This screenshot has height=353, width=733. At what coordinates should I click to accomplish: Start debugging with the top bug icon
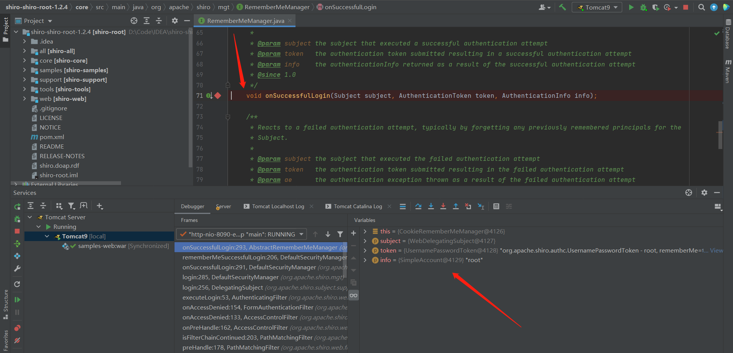tap(643, 7)
